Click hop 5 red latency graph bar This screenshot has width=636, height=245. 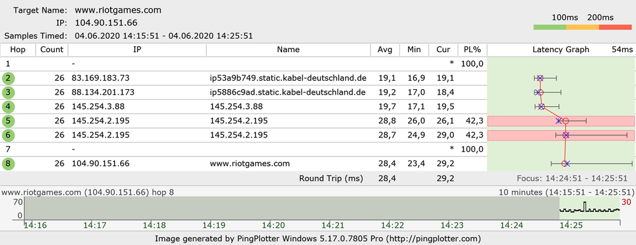(560, 121)
